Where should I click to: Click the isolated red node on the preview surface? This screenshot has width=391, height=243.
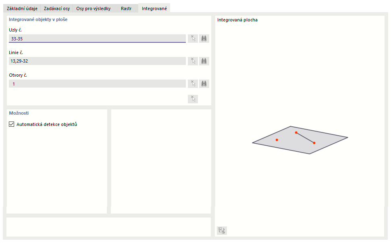[277, 140]
